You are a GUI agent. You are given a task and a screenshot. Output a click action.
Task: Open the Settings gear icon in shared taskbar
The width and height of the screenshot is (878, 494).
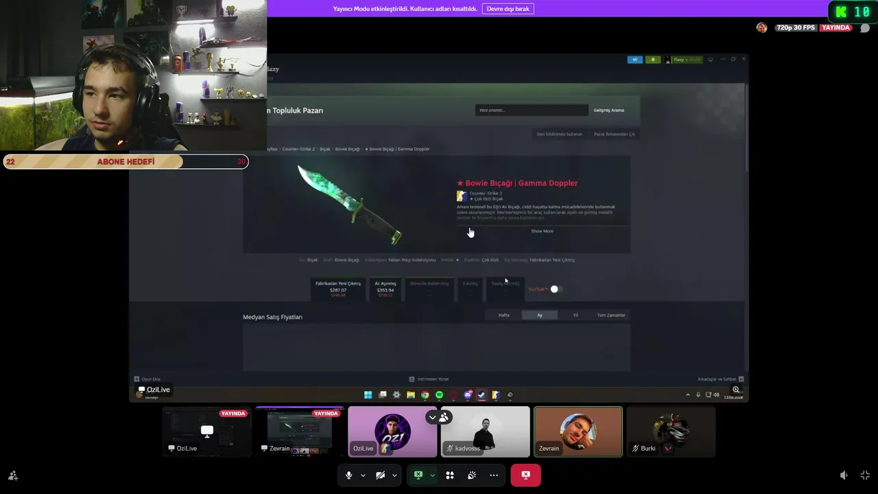pos(396,395)
